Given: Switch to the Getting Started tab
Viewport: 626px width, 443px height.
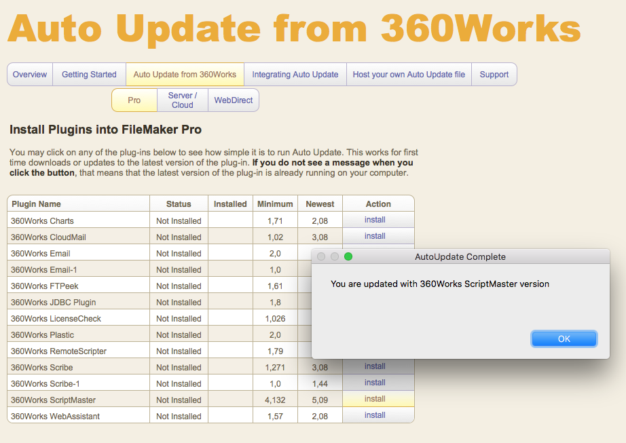Looking at the screenshot, I should point(89,75).
